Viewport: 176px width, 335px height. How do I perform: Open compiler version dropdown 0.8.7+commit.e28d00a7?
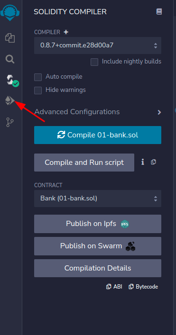point(98,45)
